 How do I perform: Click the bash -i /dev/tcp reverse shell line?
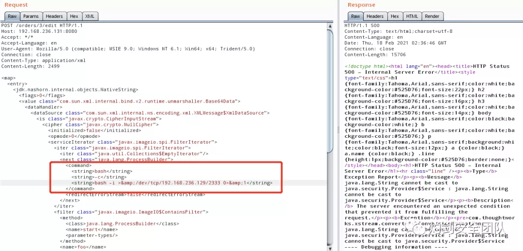172,183
